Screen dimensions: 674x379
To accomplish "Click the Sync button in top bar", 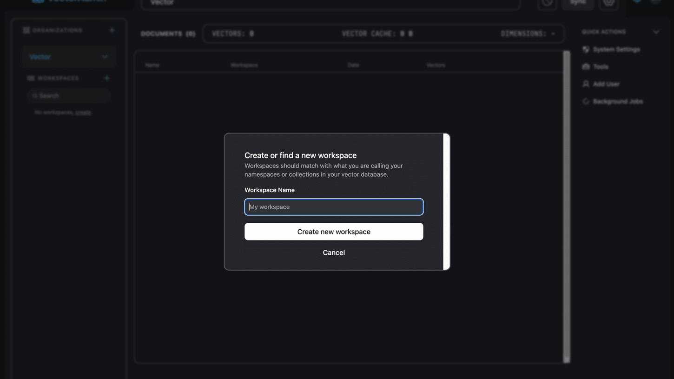I will (x=578, y=2).
